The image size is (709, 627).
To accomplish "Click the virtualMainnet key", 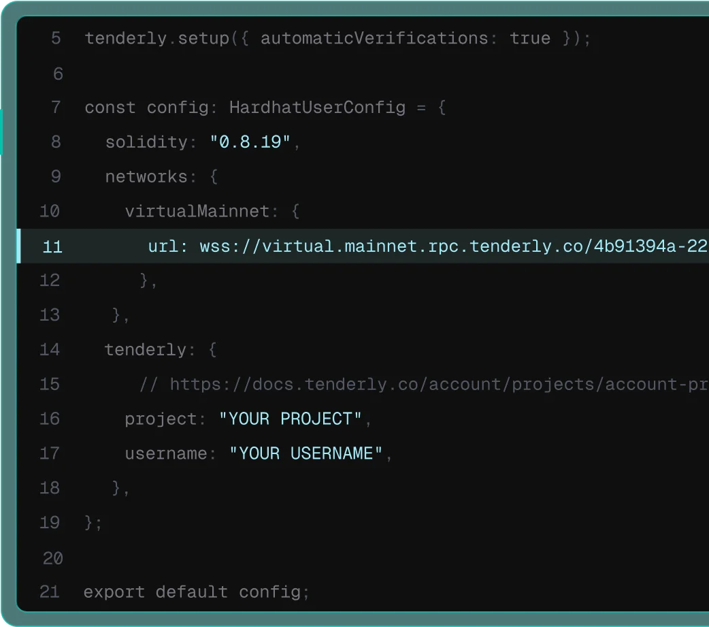I will tap(197, 212).
